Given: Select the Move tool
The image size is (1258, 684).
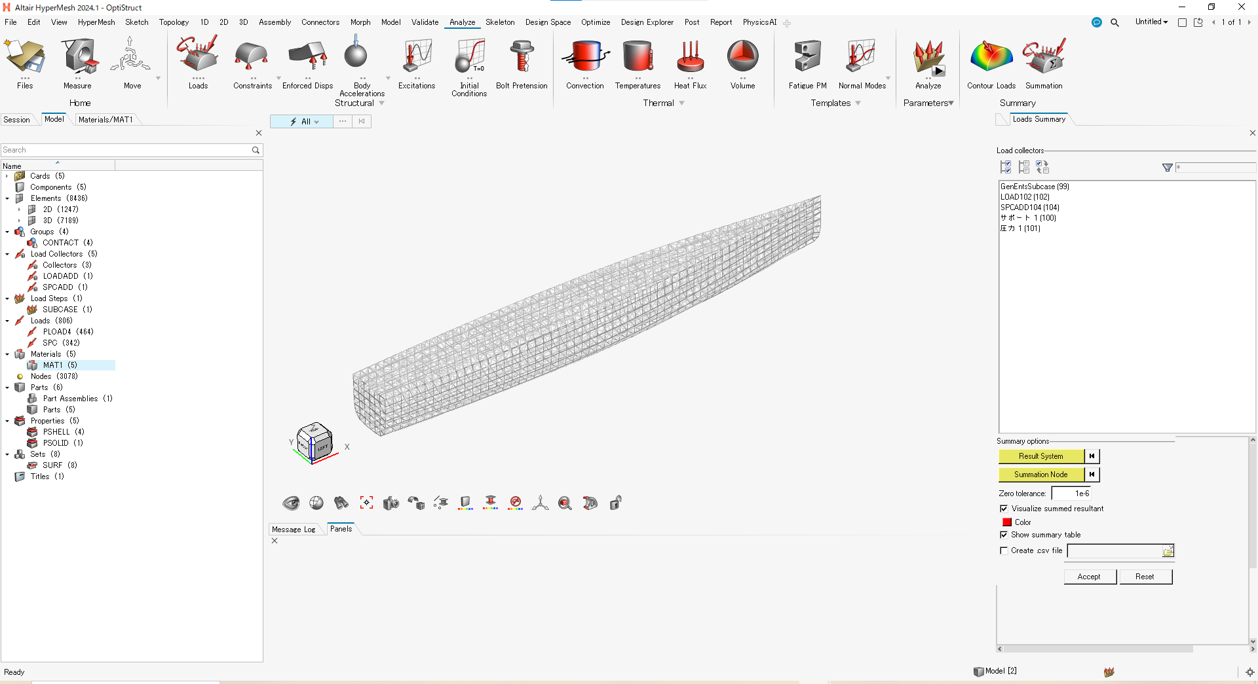Looking at the screenshot, I should coord(131,56).
